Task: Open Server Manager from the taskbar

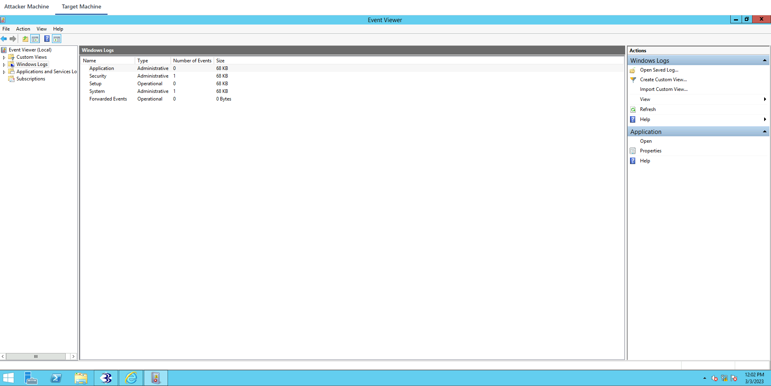Action: click(x=31, y=378)
